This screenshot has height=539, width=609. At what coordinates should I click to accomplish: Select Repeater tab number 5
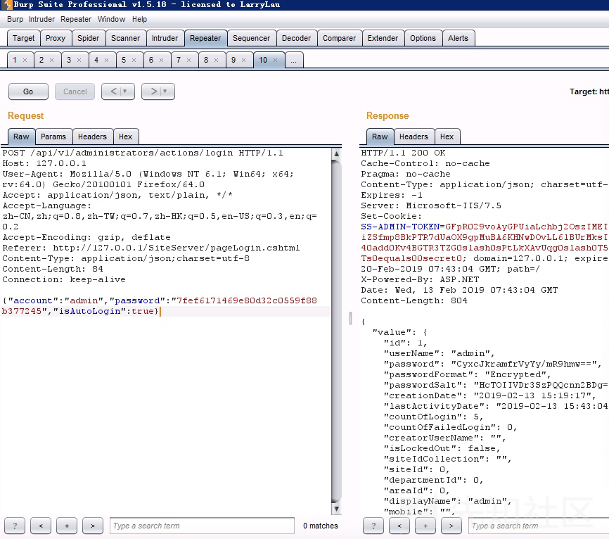tap(124, 61)
